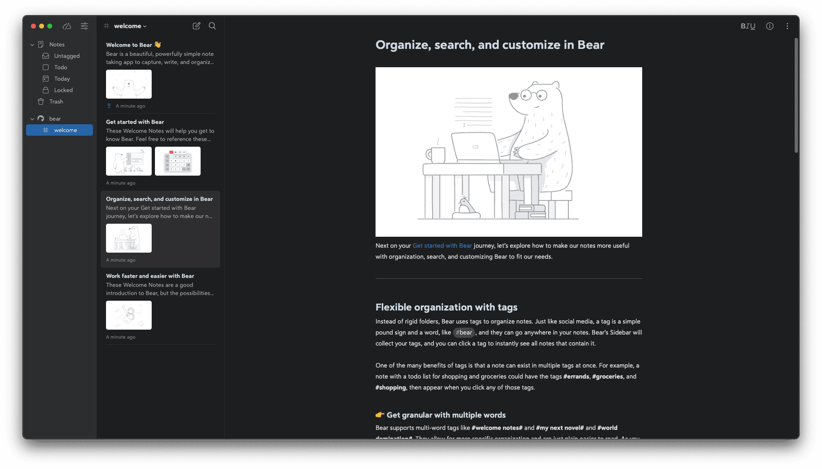Select Locked in the sidebar
822x469 pixels.
coord(60,90)
